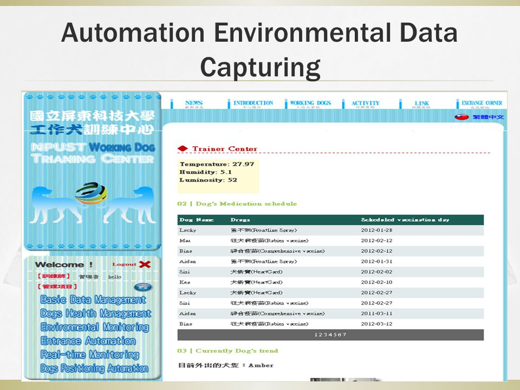The image size is (520, 390).
Task: Select the date 2012-03-12 cell
Action: pyautogui.click(x=376, y=324)
